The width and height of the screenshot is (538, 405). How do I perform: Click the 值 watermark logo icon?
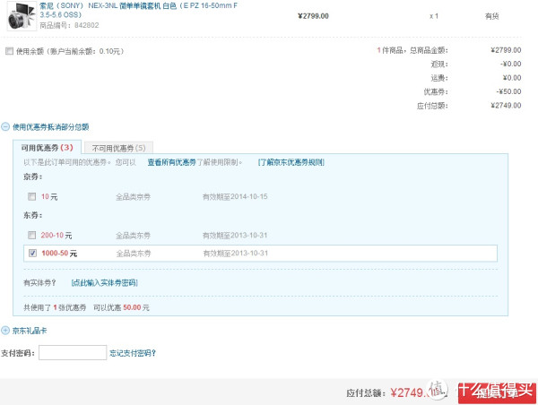pos(437,391)
